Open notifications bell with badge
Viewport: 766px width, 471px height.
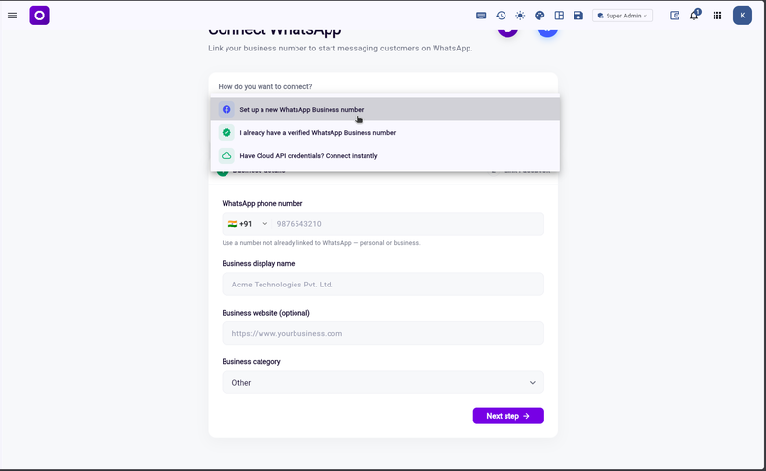click(x=694, y=16)
